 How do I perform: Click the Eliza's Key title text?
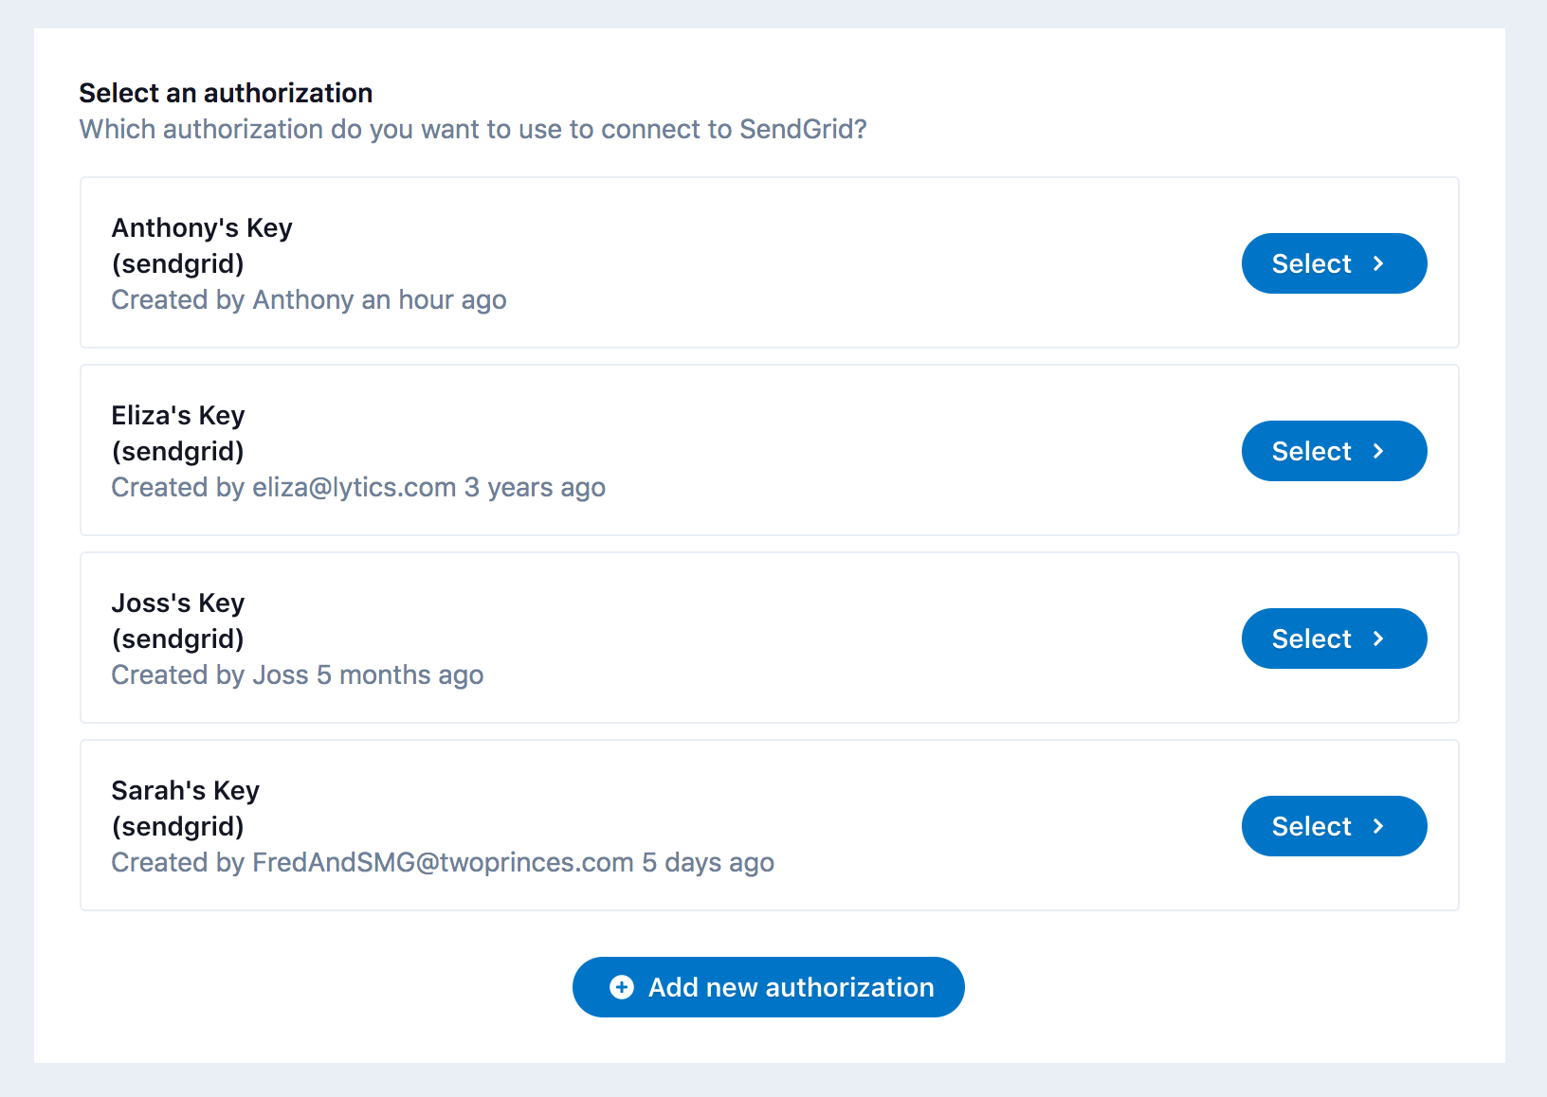[178, 415]
